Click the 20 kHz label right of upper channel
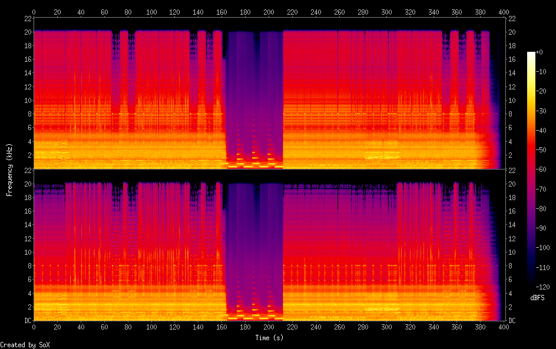 click(511, 32)
